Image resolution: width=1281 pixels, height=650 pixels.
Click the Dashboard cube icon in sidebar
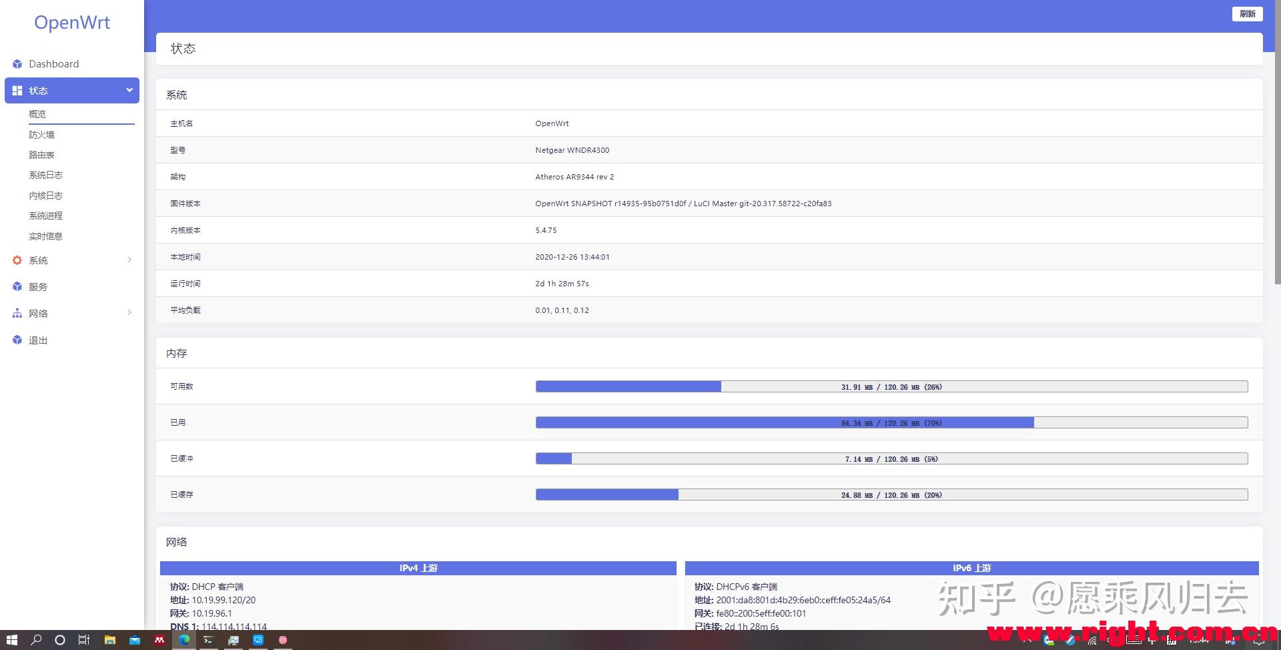tap(17, 64)
